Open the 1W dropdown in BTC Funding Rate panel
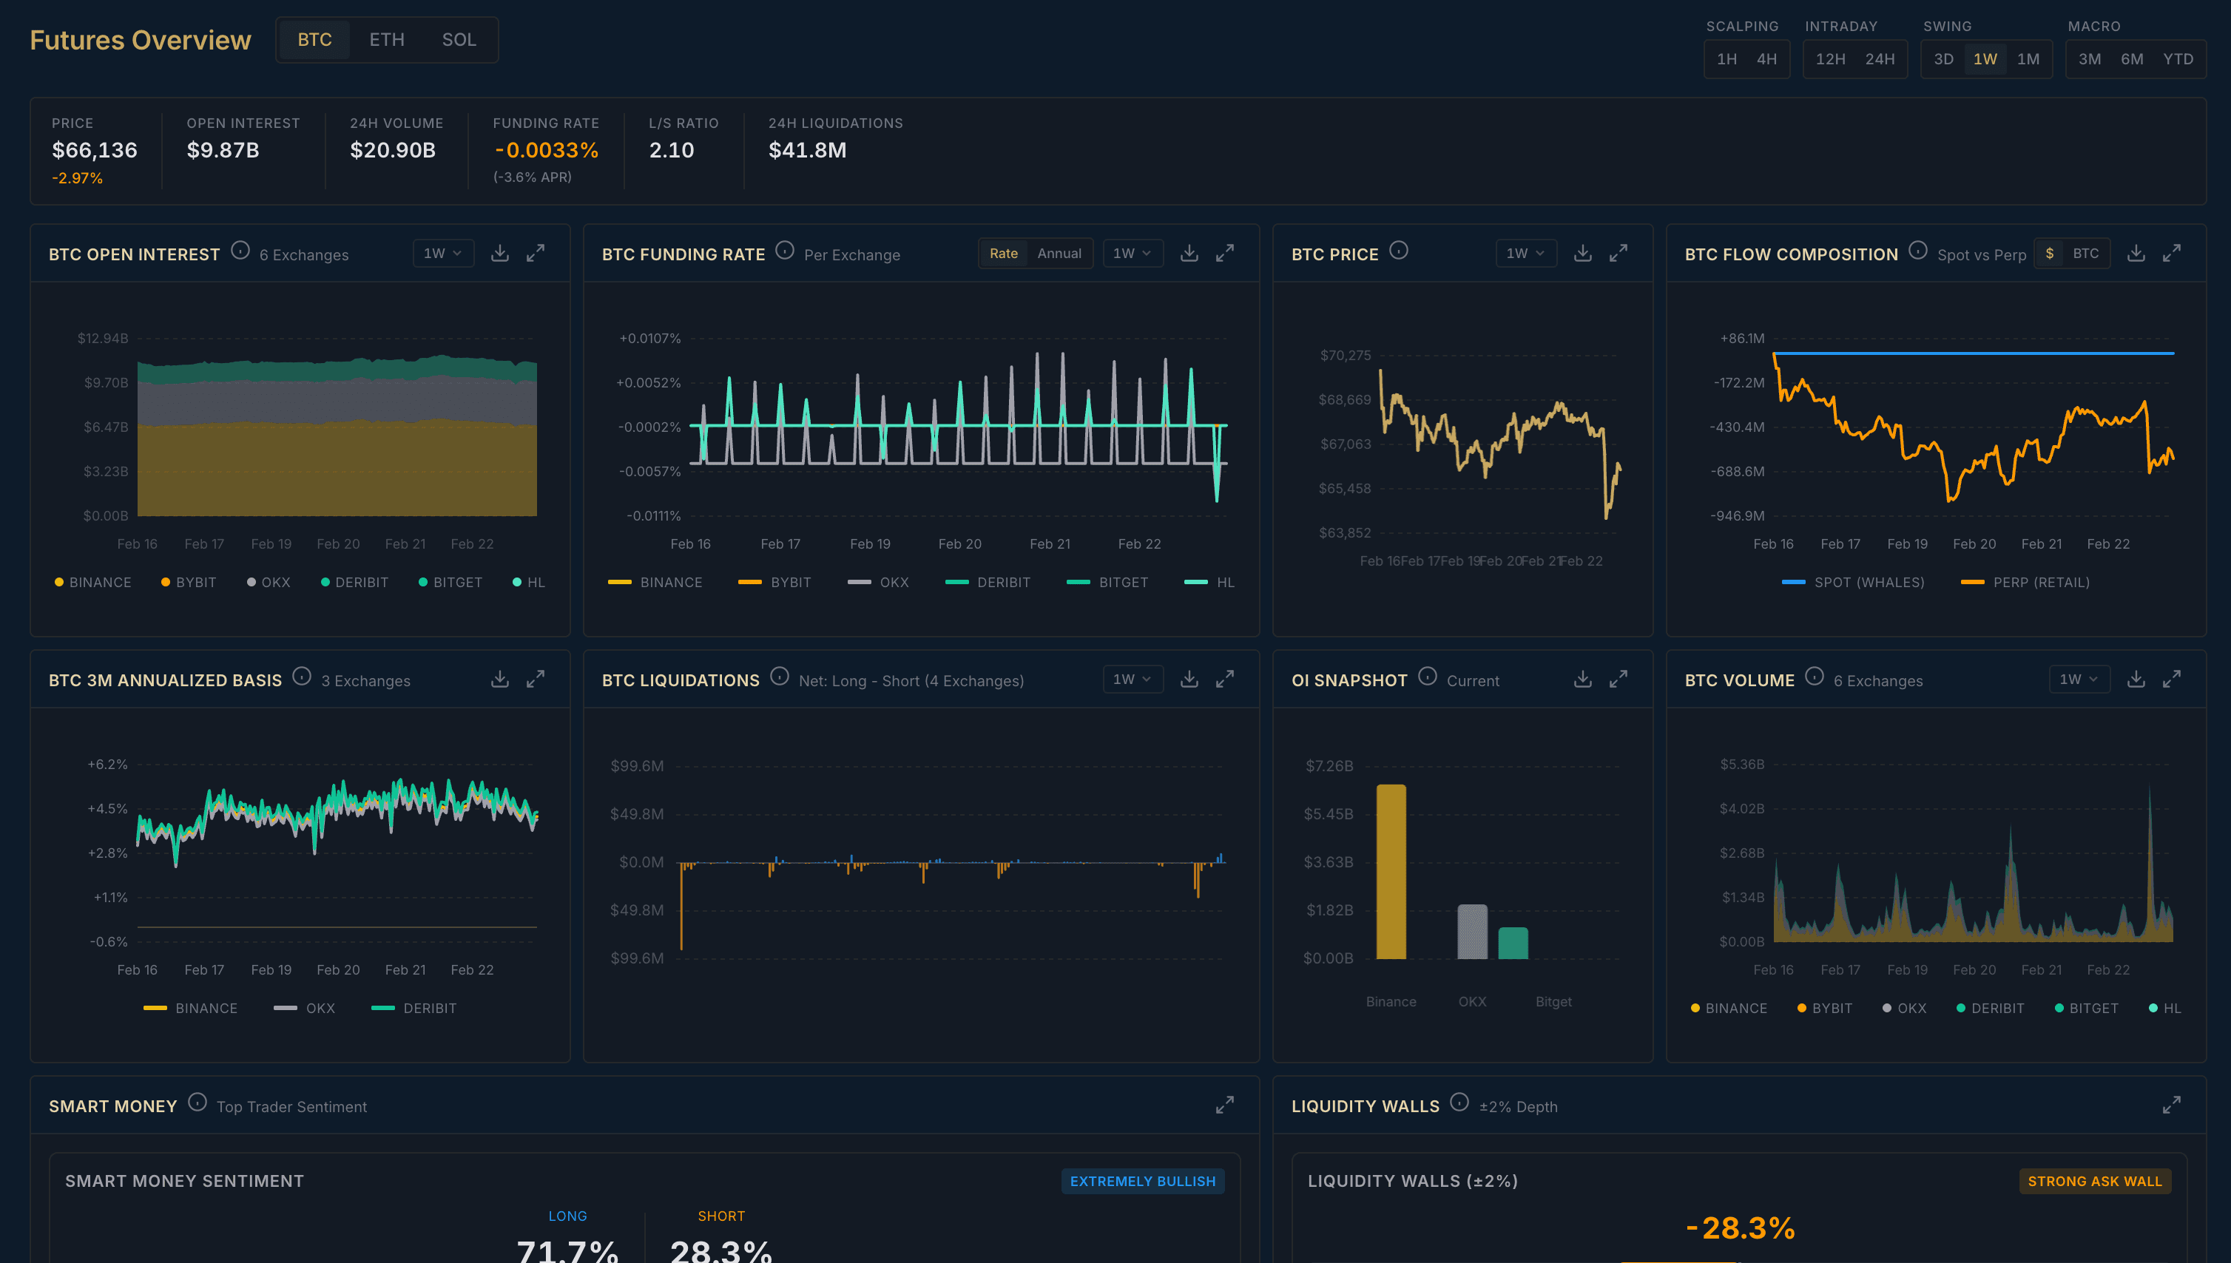 (x=1133, y=252)
